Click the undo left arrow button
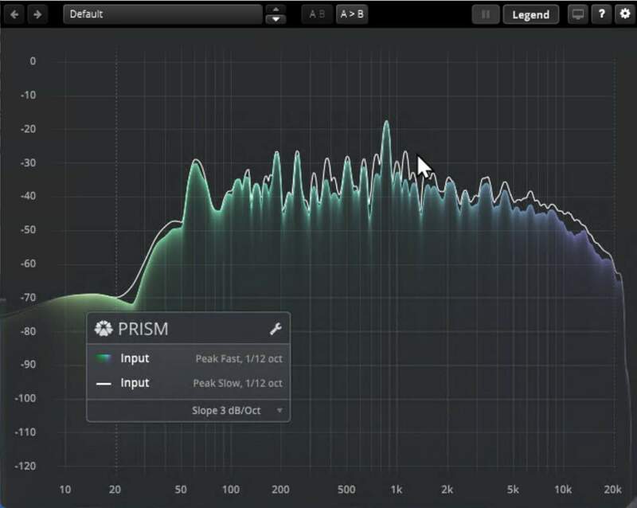 tap(14, 14)
